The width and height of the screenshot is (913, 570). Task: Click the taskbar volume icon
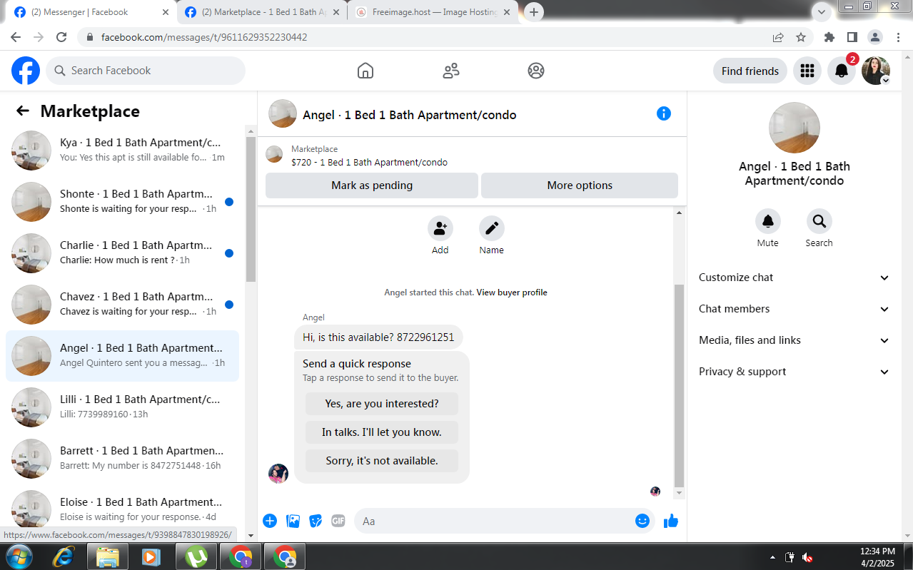807,557
